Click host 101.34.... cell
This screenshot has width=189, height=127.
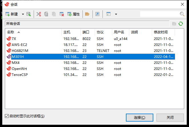tap(71, 75)
